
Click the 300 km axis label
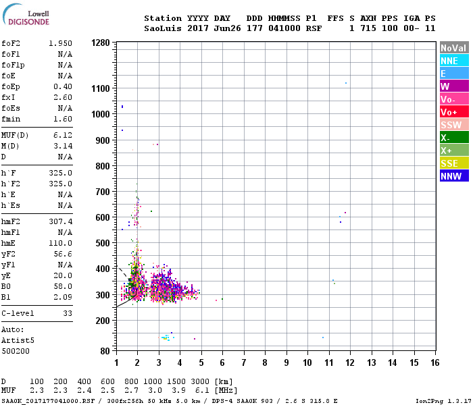click(103, 295)
